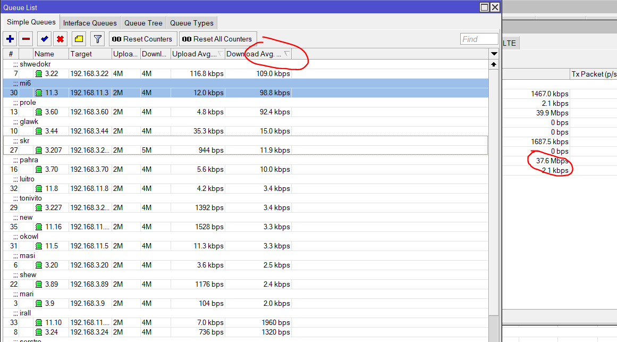This screenshot has width=617, height=342.
Task: Select green queue icon for 3.22
Action: pyautogui.click(x=39, y=74)
